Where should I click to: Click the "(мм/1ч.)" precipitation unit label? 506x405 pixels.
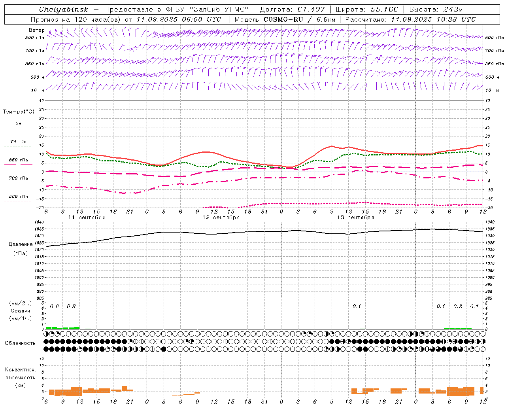(x=20, y=318)
